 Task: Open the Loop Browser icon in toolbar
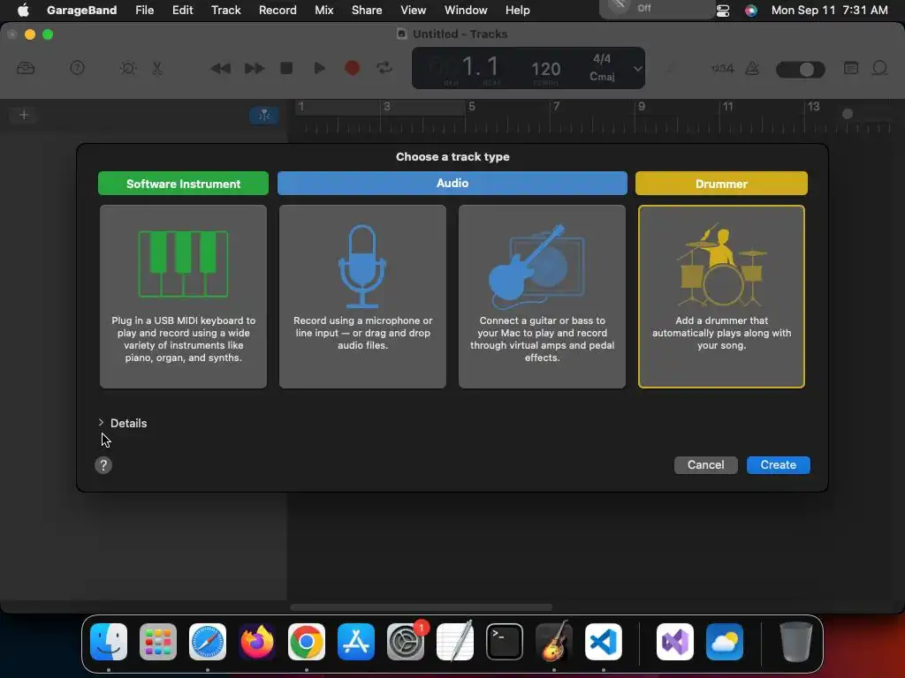[879, 68]
